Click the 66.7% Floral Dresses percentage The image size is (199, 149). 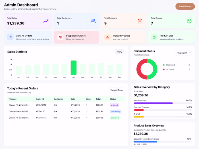pyautogui.click(x=189, y=100)
